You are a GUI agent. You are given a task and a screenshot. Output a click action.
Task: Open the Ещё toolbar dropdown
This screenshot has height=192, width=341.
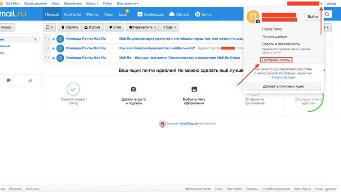[x=169, y=27]
